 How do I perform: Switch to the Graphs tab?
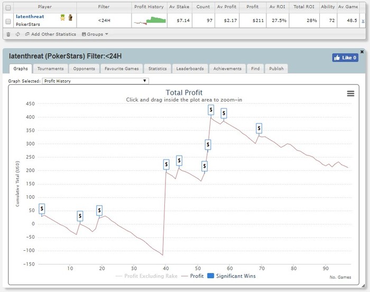pos(21,69)
